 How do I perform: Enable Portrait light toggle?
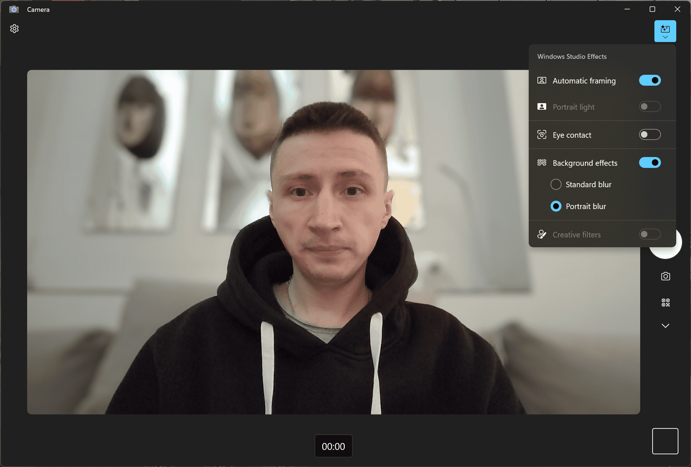(x=650, y=107)
